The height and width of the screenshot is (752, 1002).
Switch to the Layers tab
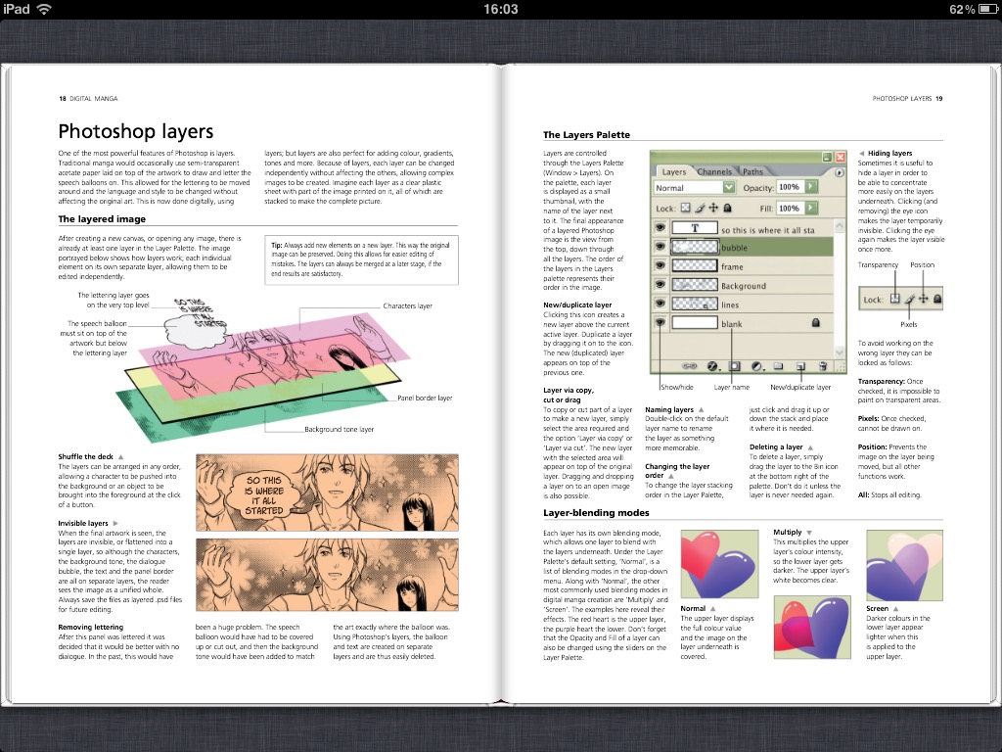(x=673, y=171)
